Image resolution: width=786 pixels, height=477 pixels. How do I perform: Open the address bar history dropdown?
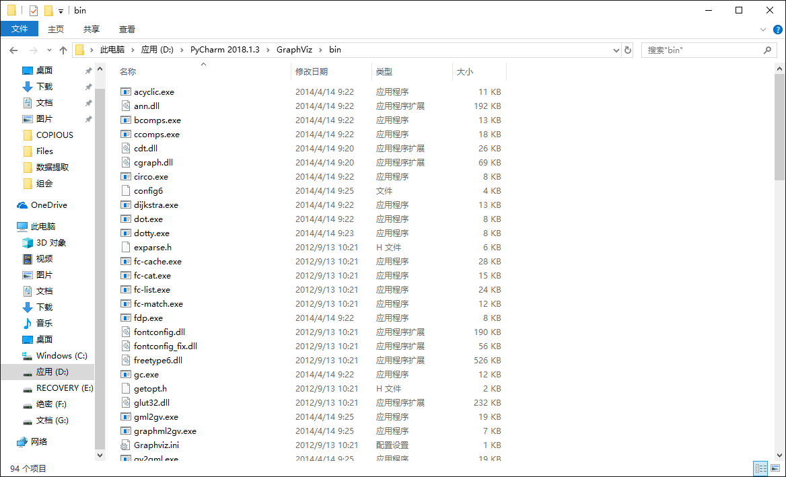[x=616, y=49]
